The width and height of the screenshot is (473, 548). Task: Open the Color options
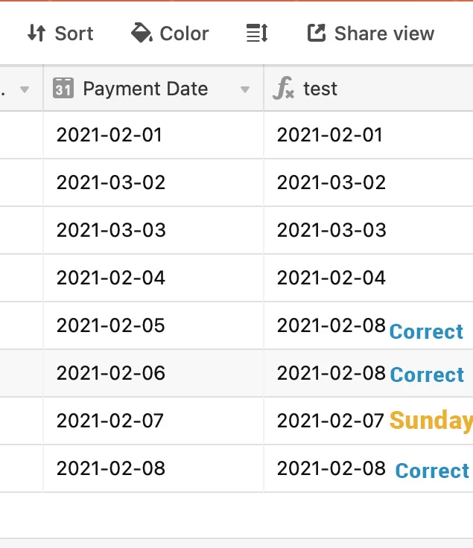[170, 34]
